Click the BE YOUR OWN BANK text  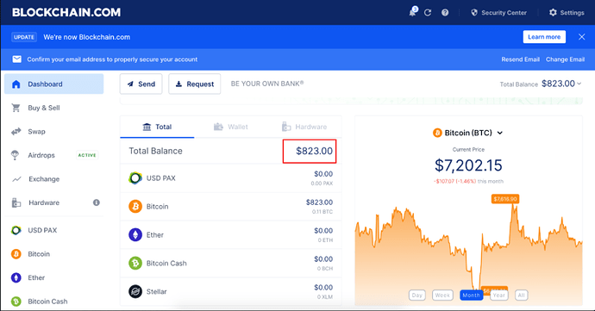point(267,84)
